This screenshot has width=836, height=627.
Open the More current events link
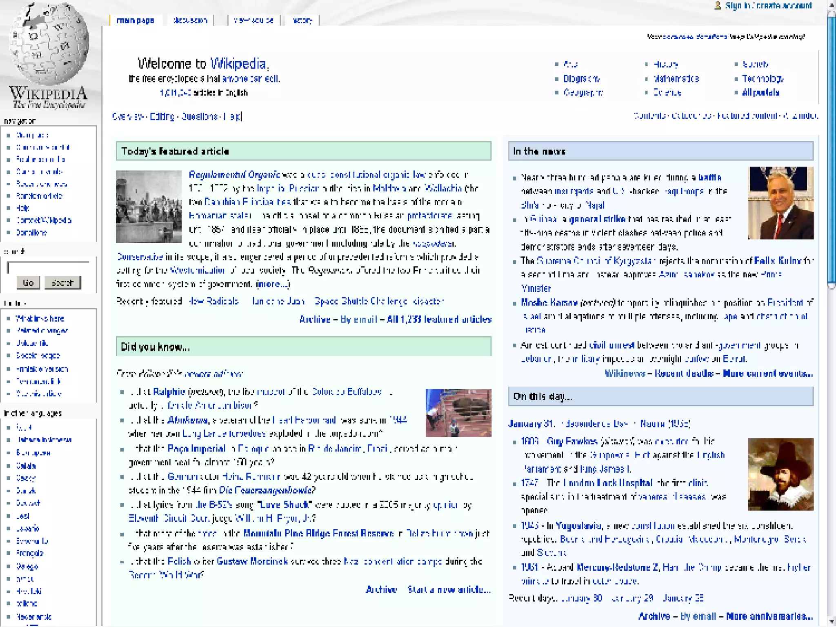(767, 374)
